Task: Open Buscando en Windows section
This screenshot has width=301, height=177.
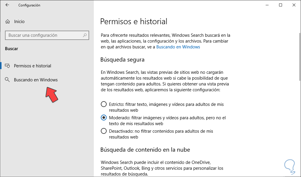Action: click(36, 80)
